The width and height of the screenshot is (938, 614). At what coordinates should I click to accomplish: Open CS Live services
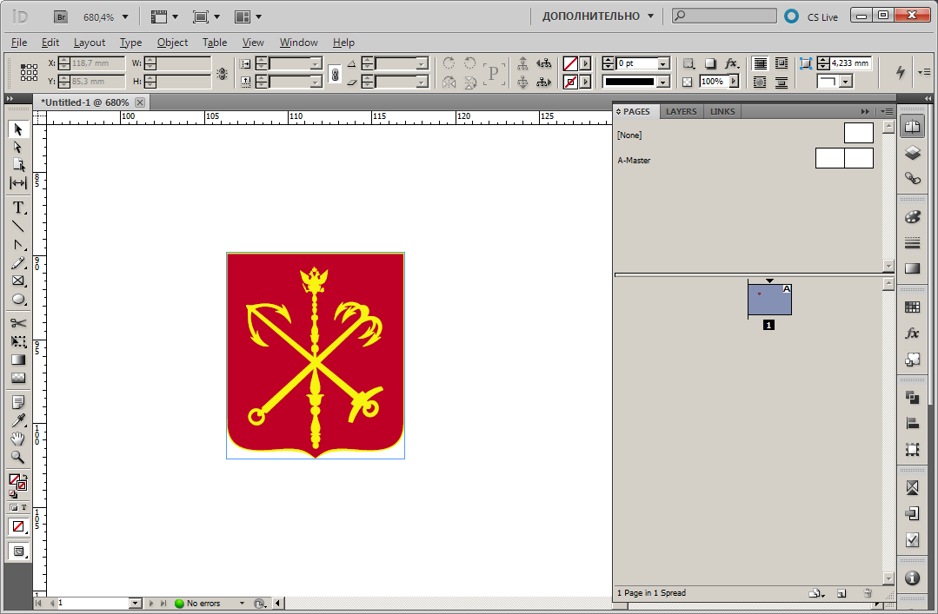pyautogui.click(x=811, y=17)
